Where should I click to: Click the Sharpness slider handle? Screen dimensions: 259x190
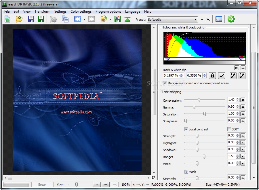coord(186,121)
